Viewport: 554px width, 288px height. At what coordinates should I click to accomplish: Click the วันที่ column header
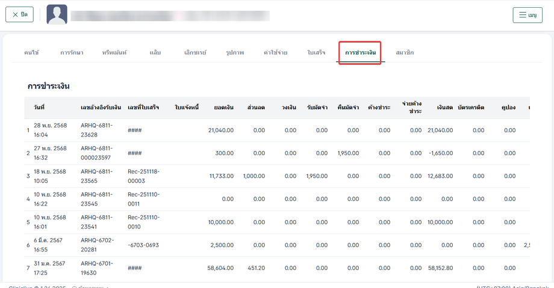point(40,108)
